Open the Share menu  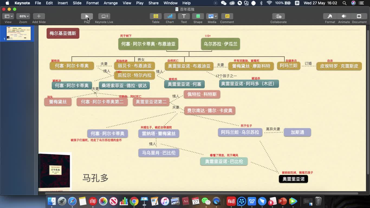click(153, 3)
